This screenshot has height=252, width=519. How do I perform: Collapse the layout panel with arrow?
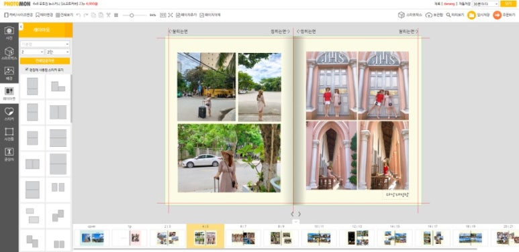21,26
